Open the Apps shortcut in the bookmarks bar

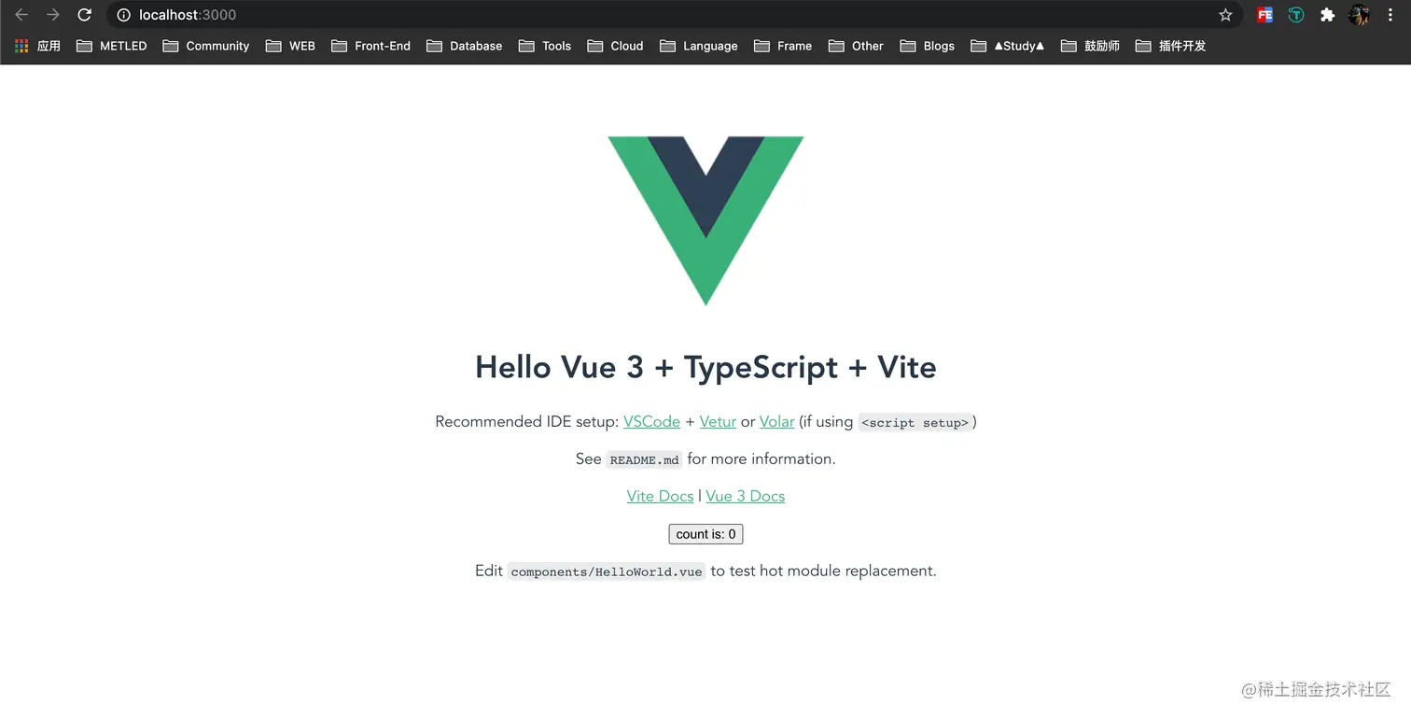[x=37, y=46]
